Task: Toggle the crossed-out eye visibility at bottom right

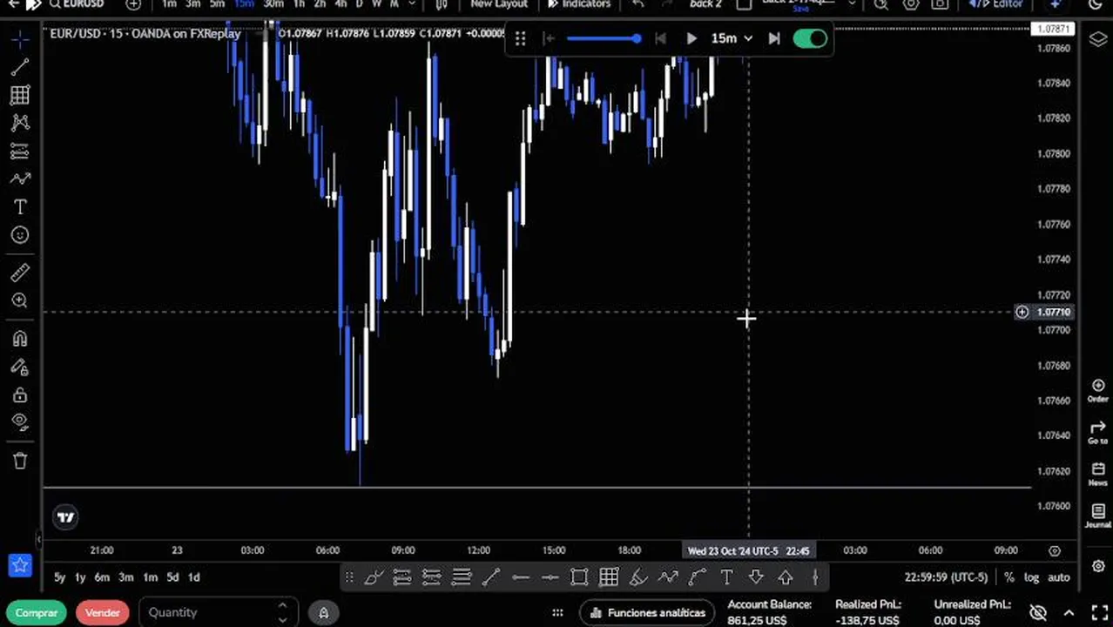Action: click(x=1038, y=612)
